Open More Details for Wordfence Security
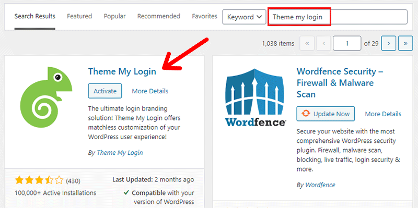This screenshot has width=418, height=208. click(383, 114)
